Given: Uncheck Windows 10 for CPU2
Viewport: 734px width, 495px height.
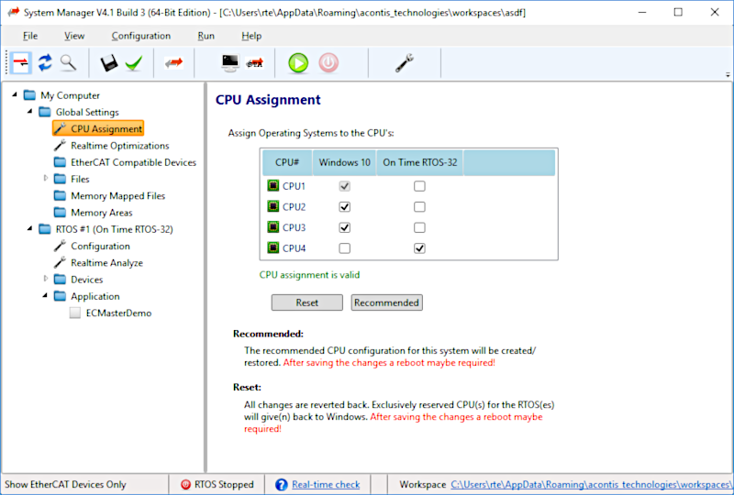Looking at the screenshot, I should [345, 207].
